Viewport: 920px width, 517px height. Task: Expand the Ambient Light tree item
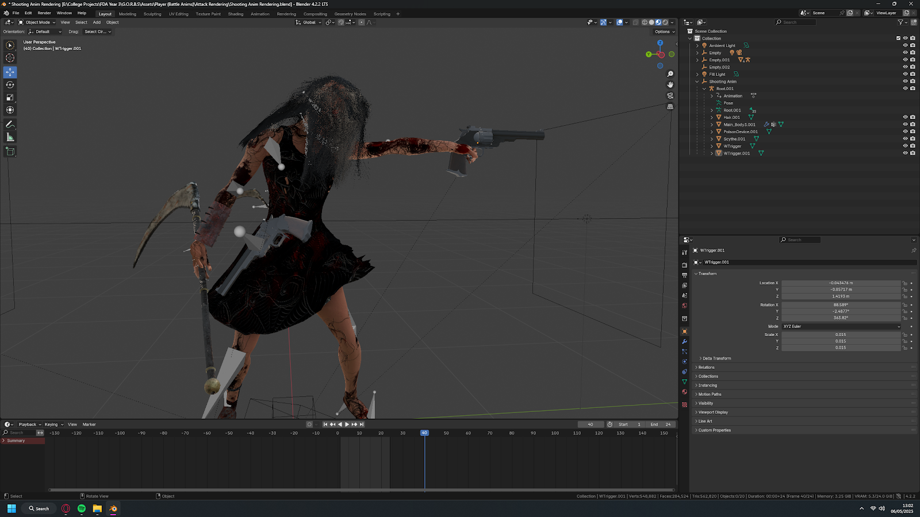pos(697,45)
